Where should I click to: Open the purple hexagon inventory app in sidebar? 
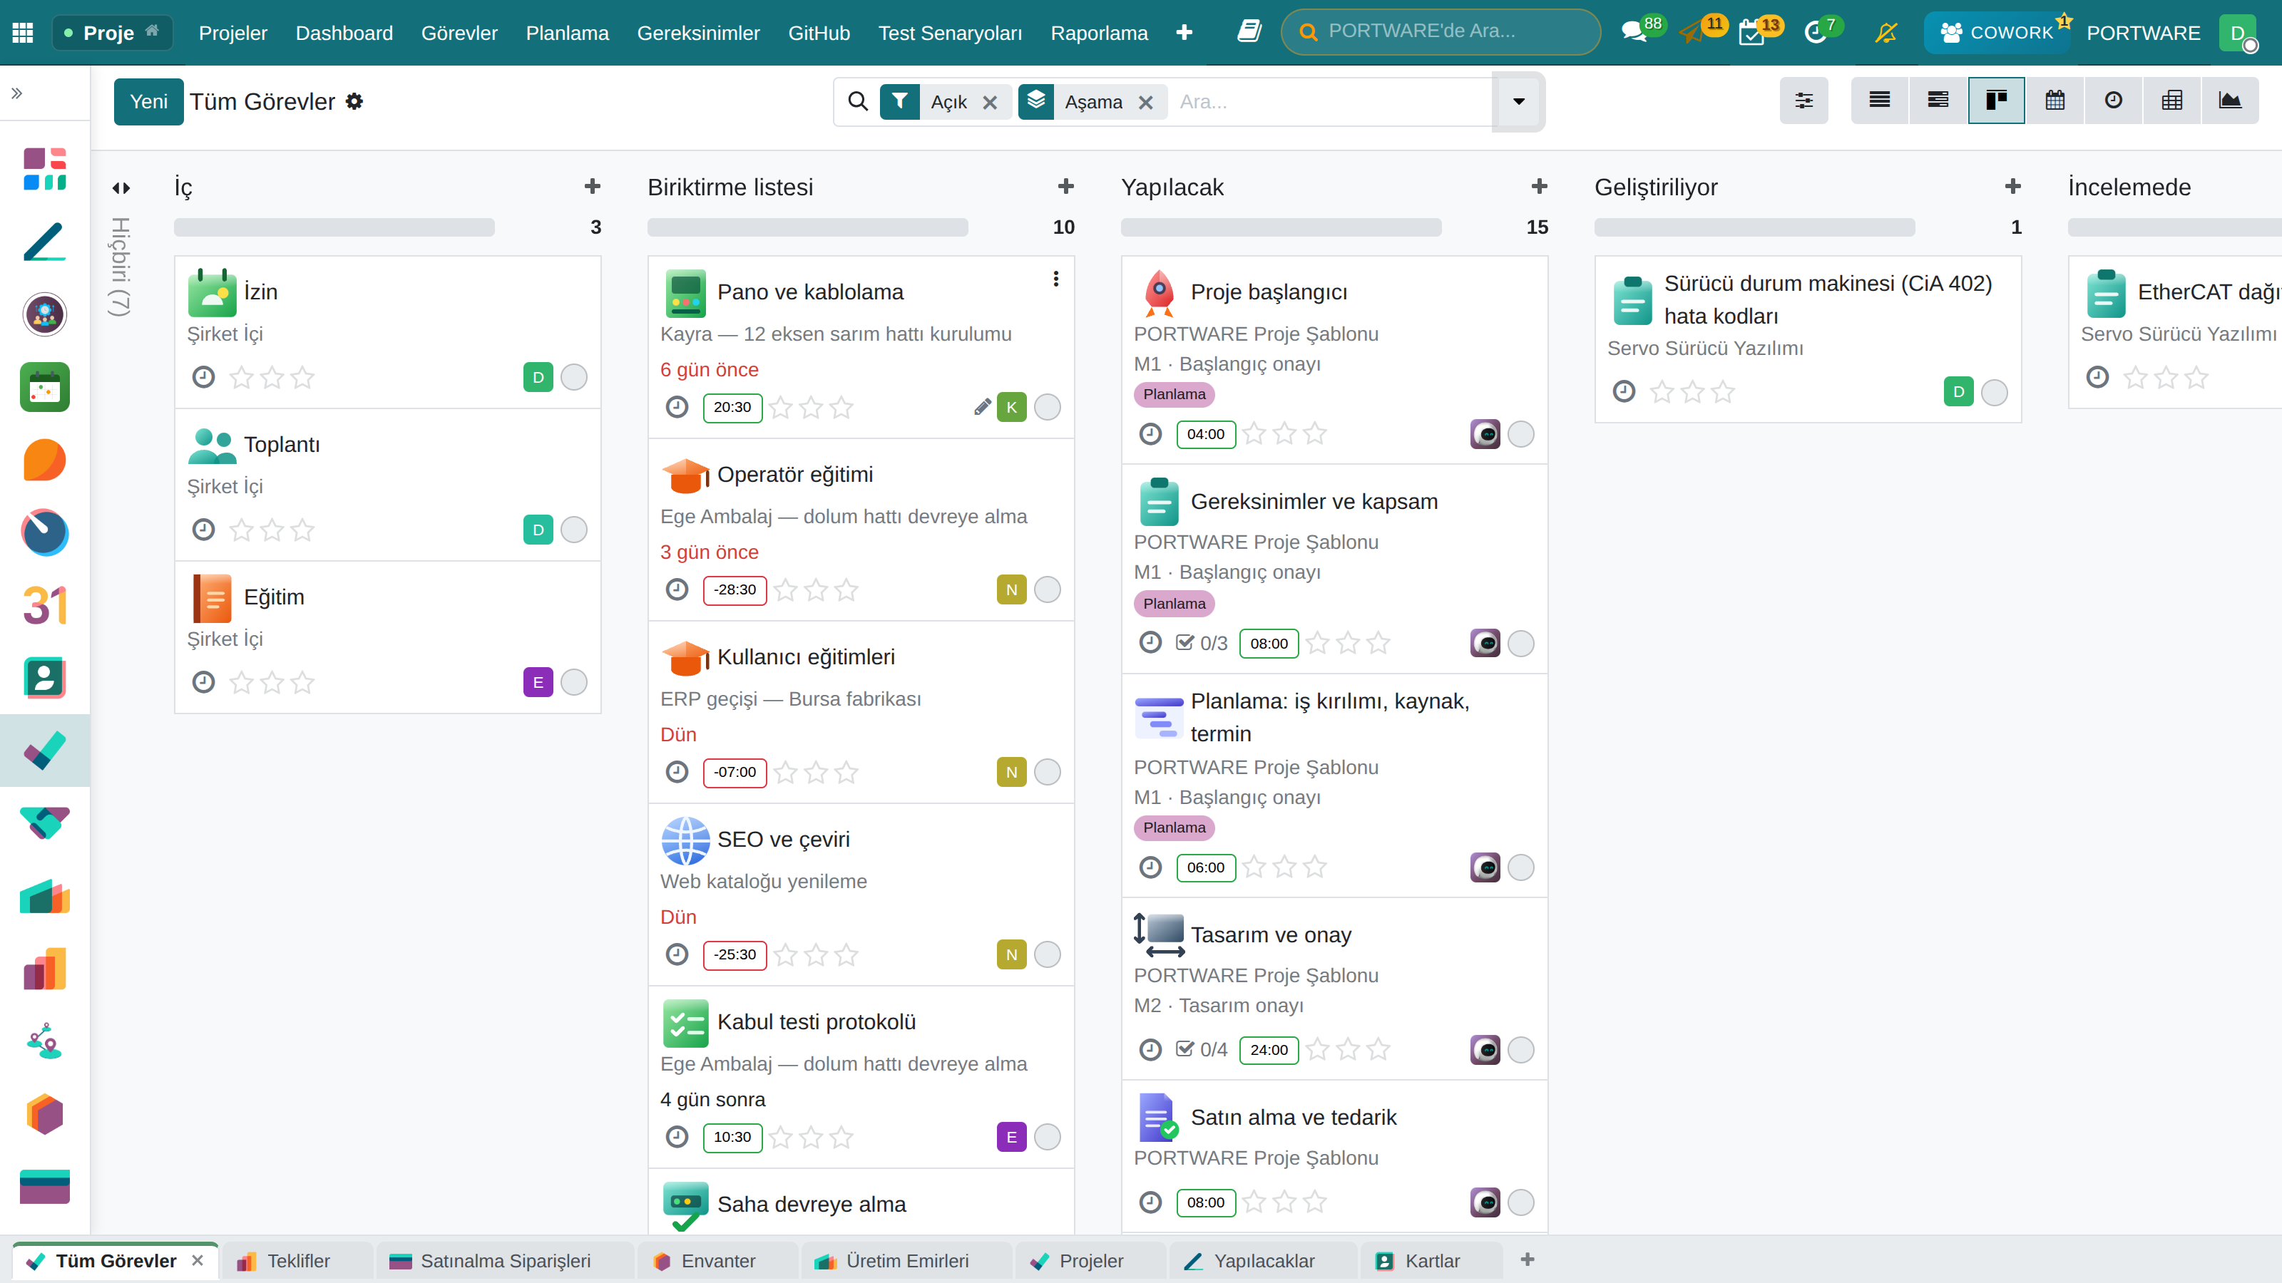tap(44, 1113)
